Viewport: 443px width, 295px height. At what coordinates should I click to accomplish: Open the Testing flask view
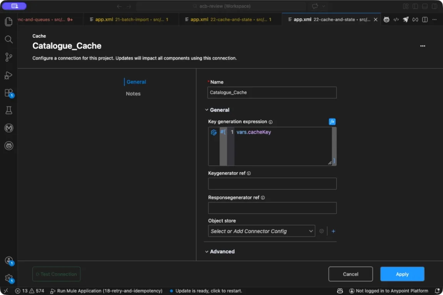tap(9, 110)
